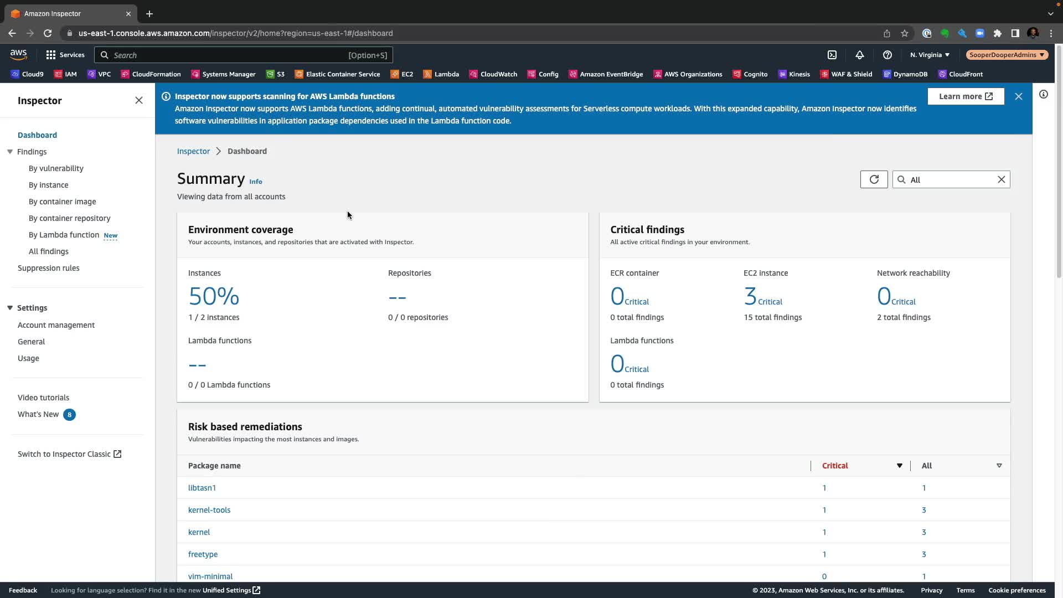Clear the All account filter

click(1001, 179)
